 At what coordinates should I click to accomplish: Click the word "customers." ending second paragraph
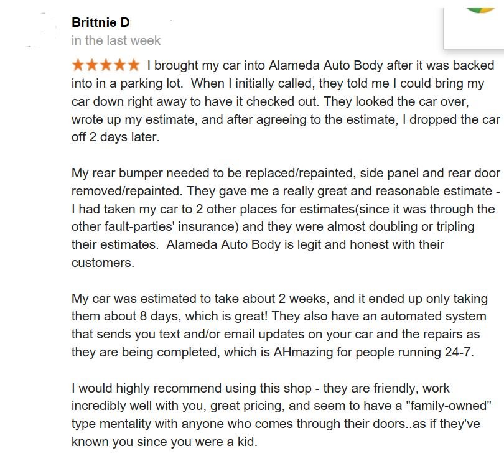(x=103, y=263)
